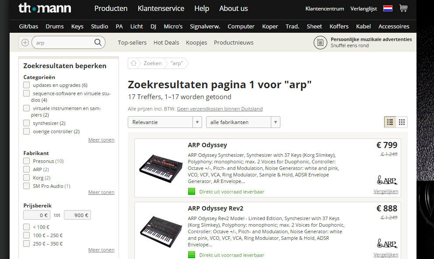This screenshot has height=259, width=434.
Task: Filter by Presonus manufacturer checkbox
Action: pyautogui.click(x=27, y=161)
